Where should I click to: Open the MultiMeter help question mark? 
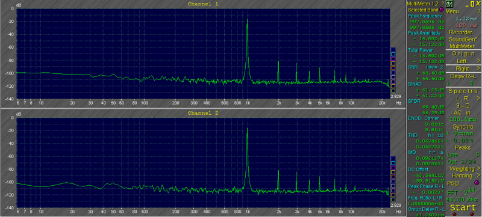click(x=442, y=4)
